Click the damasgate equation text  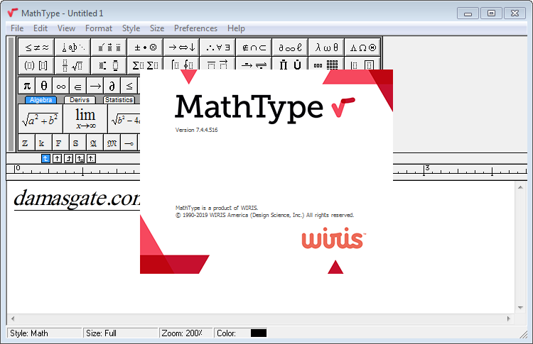[77, 199]
